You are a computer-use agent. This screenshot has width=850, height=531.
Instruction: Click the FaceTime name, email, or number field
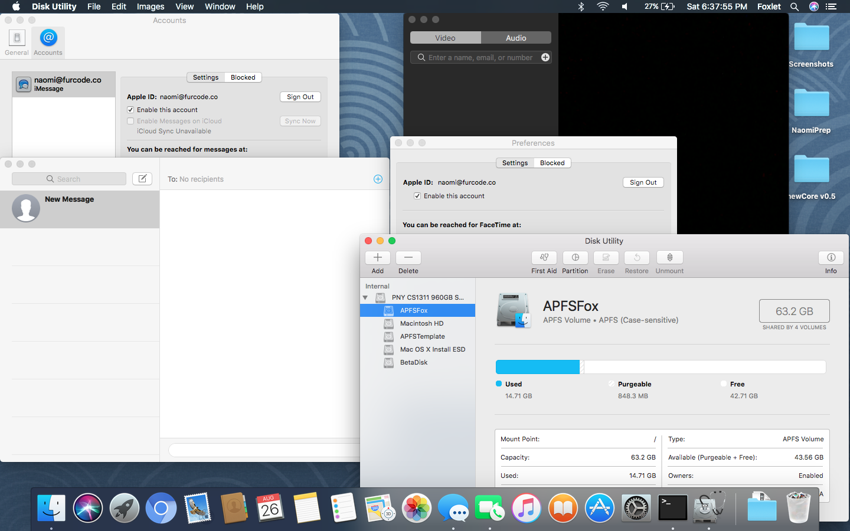coord(480,57)
